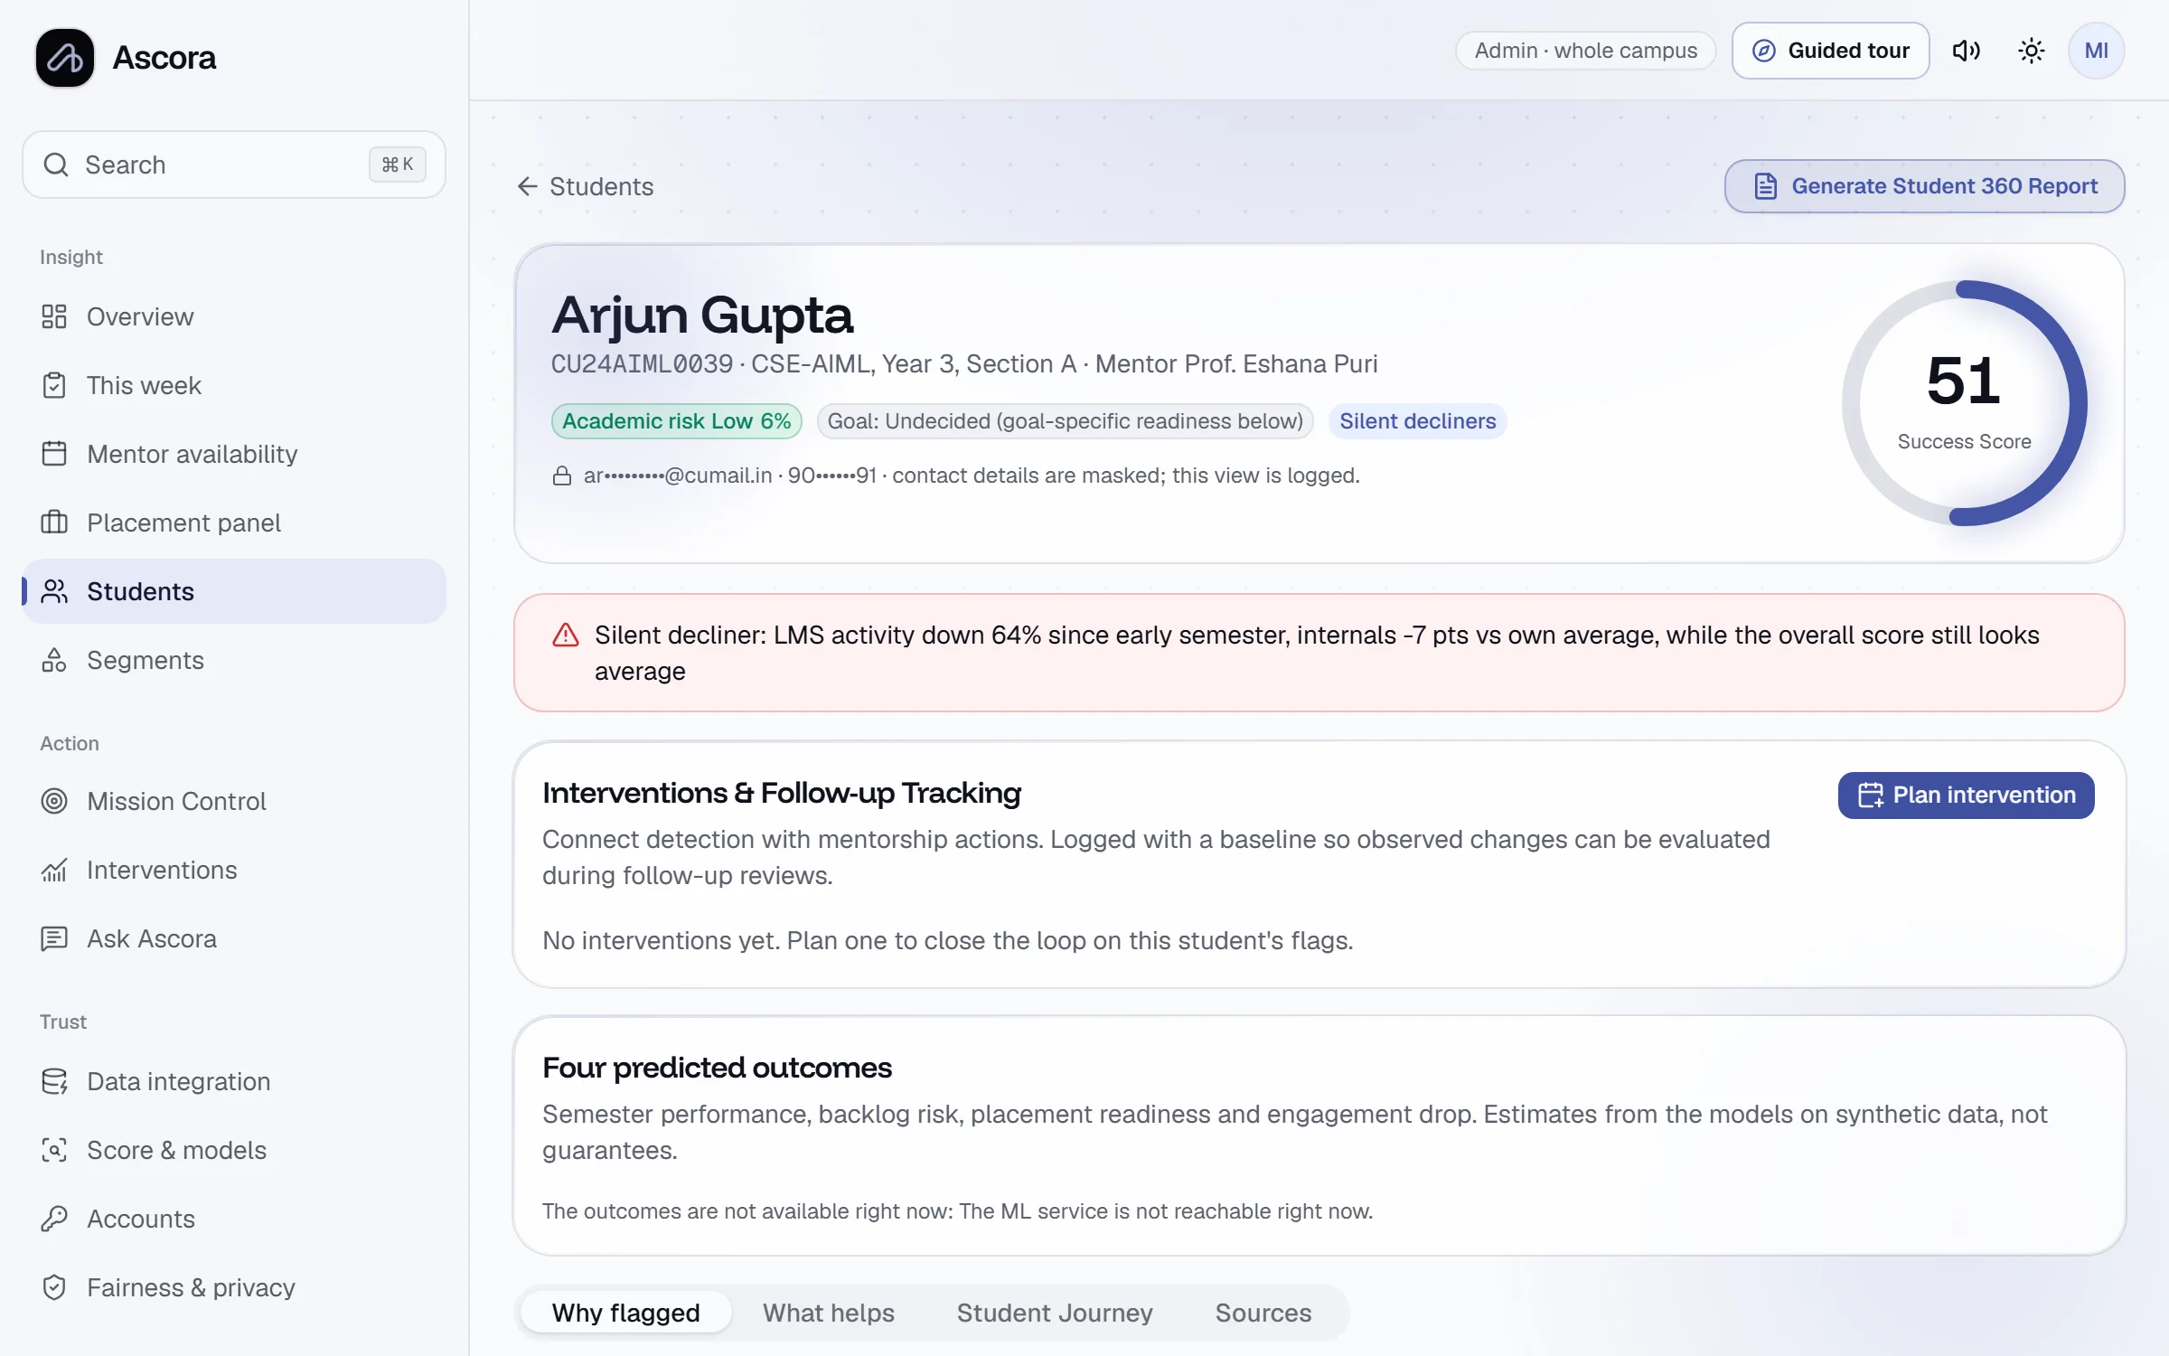
Task: Click the Goal: Undecided tag
Action: (1065, 421)
